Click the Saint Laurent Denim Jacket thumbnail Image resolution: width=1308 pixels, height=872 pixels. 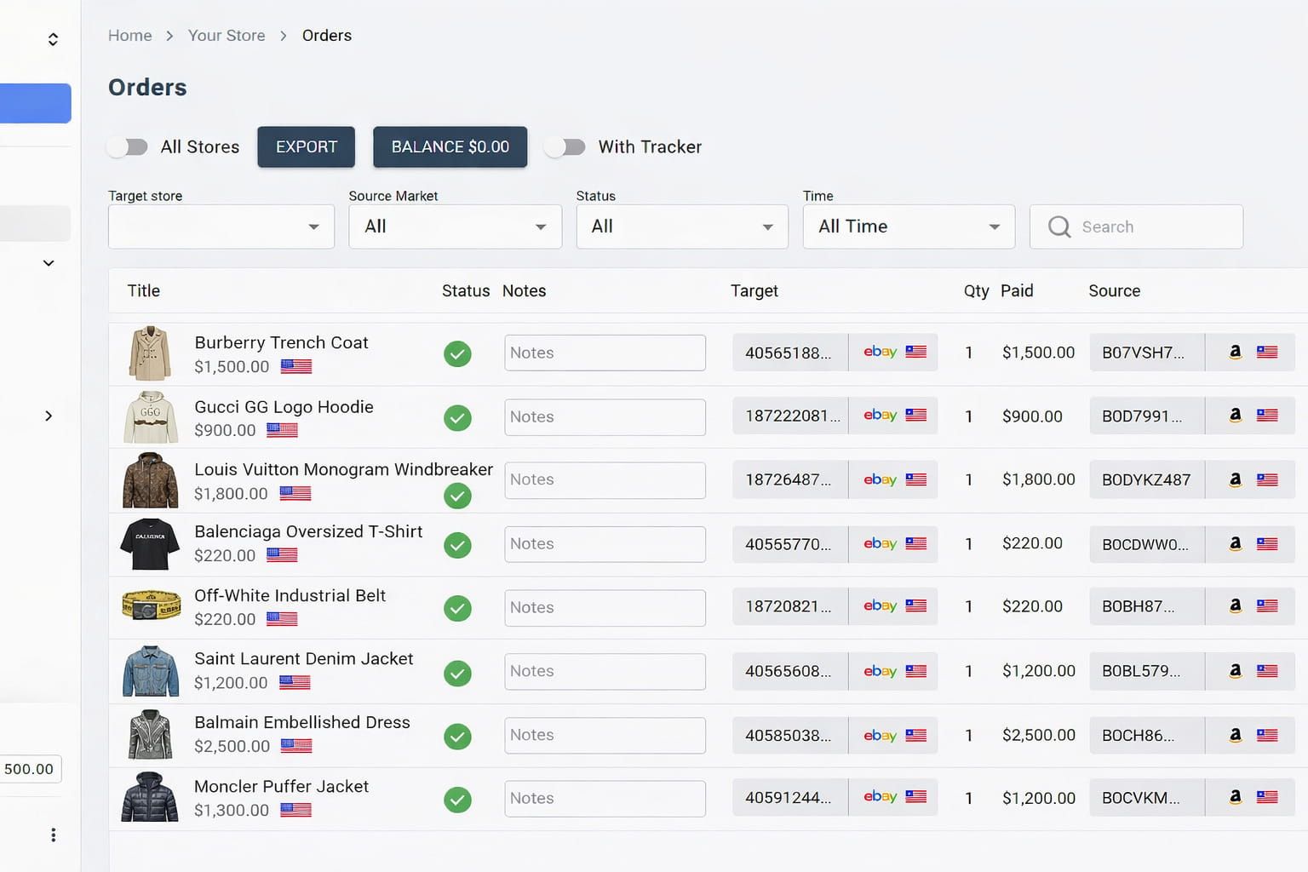151,671
